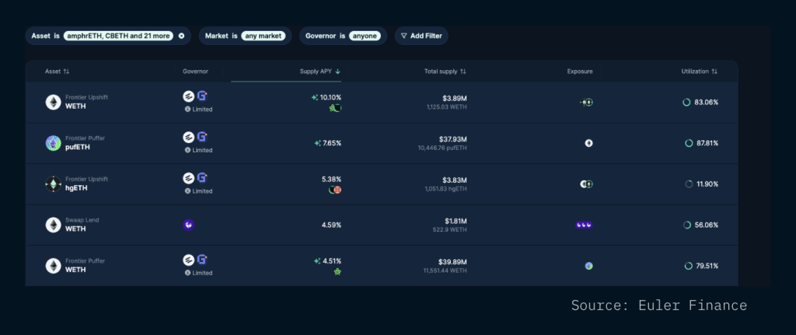Image resolution: width=796 pixels, height=335 pixels.
Task: Open Frontier Puffer pufETH market name
Action: pyautogui.click(x=85, y=143)
